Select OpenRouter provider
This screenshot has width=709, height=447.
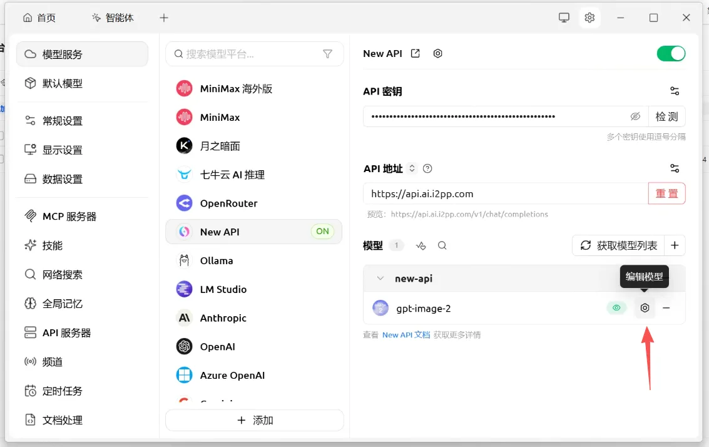click(x=253, y=203)
